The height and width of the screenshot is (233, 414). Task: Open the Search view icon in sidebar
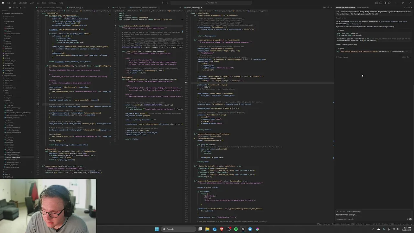[x=14, y=7]
